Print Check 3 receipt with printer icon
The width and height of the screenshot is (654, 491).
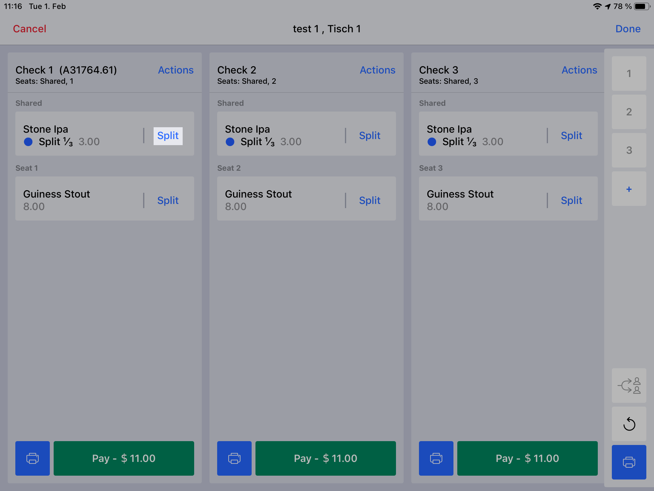click(436, 458)
